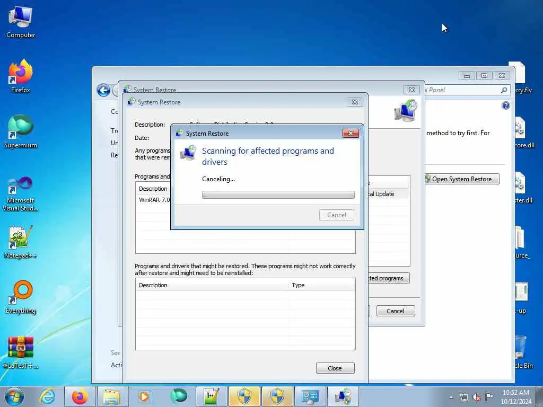Switch to System Restore taskbar item
Image resolution: width=543 pixels, height=407 pixels.
tap(343, 396)
